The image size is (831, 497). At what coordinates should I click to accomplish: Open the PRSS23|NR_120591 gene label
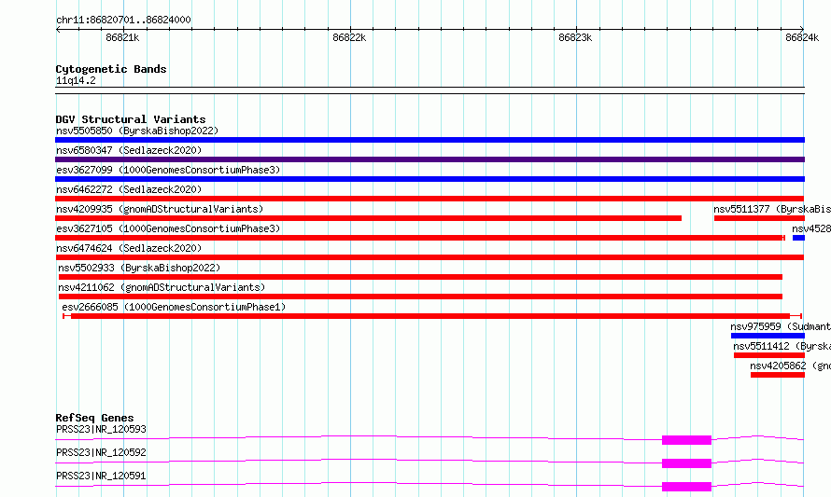point(101,476)
